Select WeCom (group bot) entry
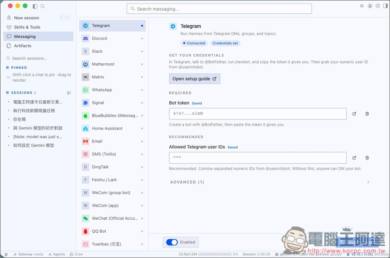The height and width of the screenshot is (258, 390). pos(112,192)
